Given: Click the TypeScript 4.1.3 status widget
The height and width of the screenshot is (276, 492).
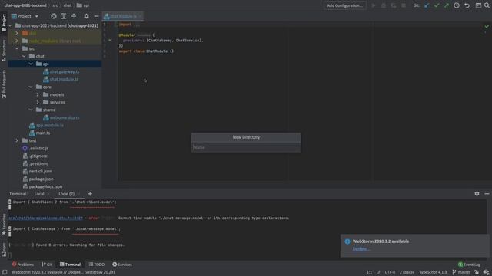Looking at the screenshot, I should 433,272.
